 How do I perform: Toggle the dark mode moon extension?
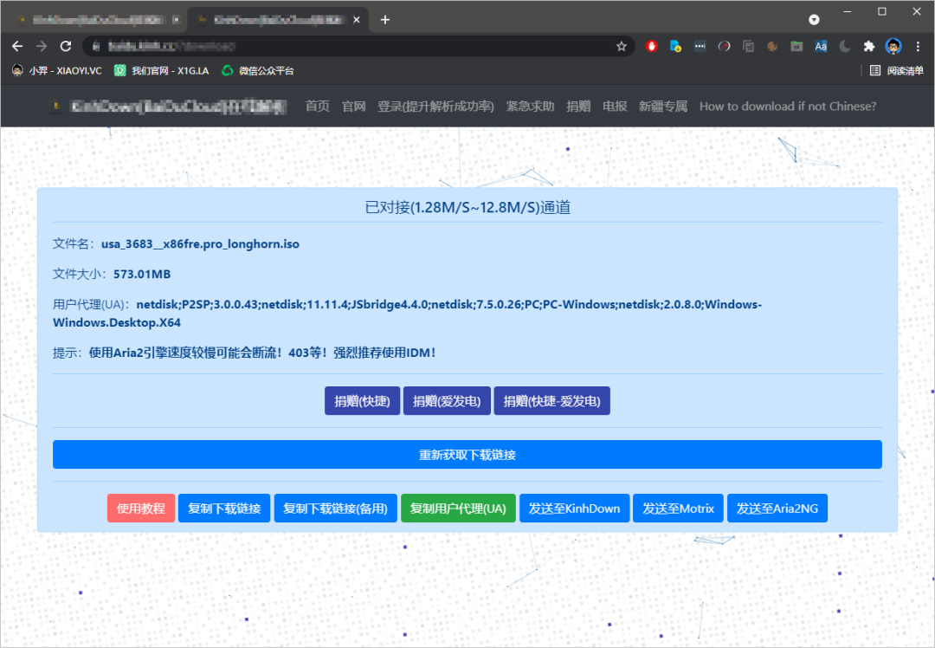(844, 46)
